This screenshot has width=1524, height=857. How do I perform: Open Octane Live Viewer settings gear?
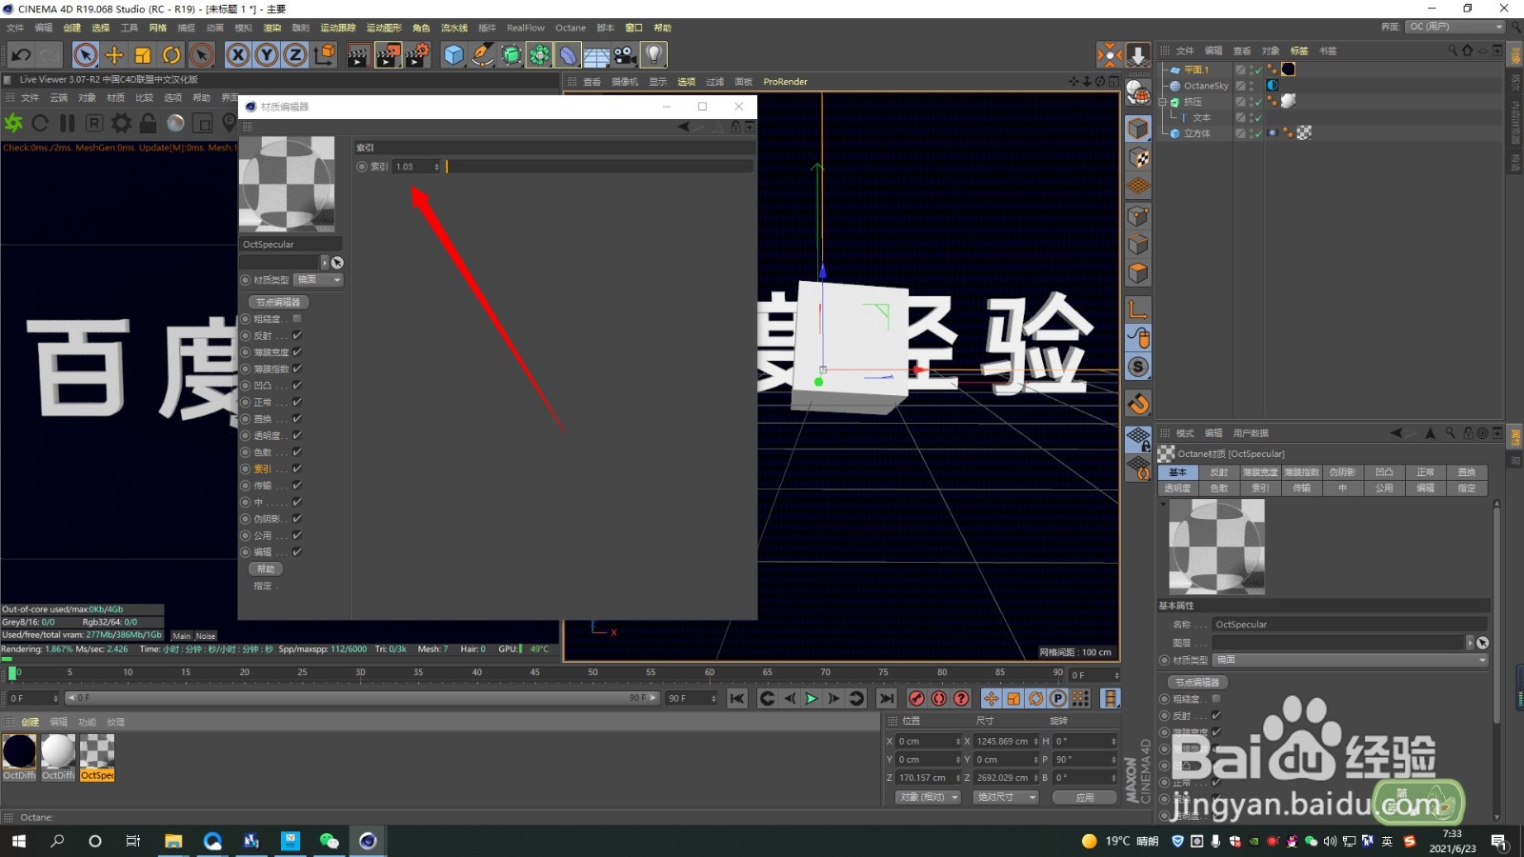click(121, 123)
